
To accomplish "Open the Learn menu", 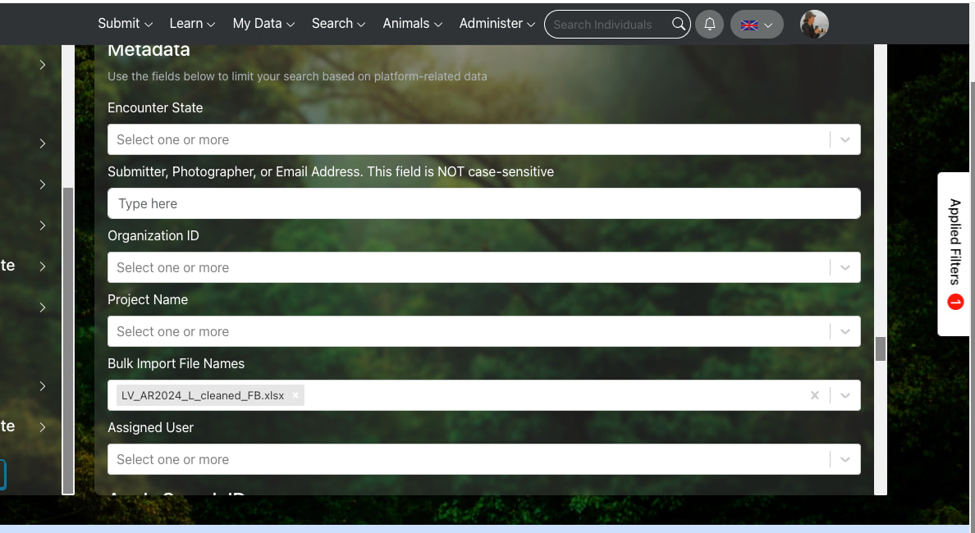I will pos(192,24).
